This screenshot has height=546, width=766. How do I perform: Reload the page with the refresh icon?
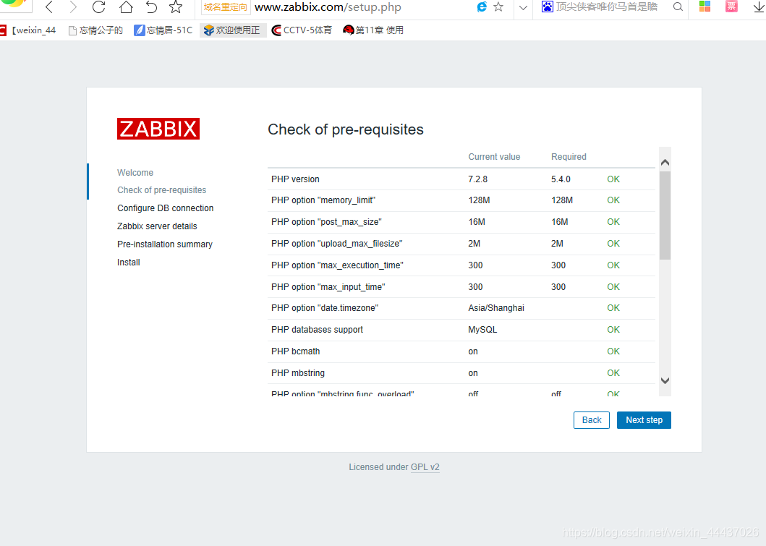pyautogui.click(x=98, y=7)
